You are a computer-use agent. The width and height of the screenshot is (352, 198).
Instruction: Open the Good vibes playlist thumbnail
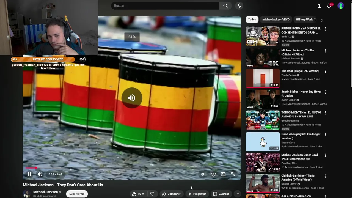coord(263,142)
